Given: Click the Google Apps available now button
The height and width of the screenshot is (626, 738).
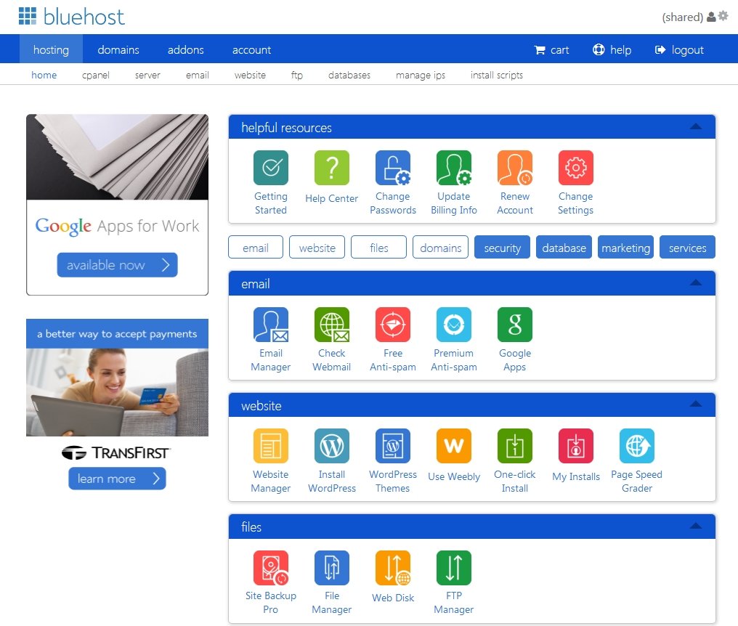Looking at the screenshot, I should (117, 265).
